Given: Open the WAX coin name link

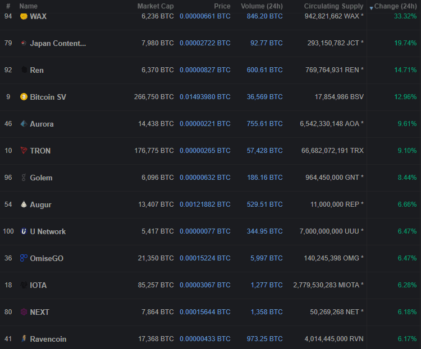Looking at the screenshot, I should [x=38, y=16].
